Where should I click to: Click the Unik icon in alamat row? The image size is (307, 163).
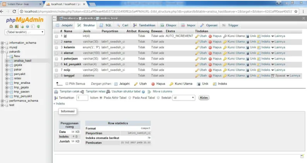[247, 53]
